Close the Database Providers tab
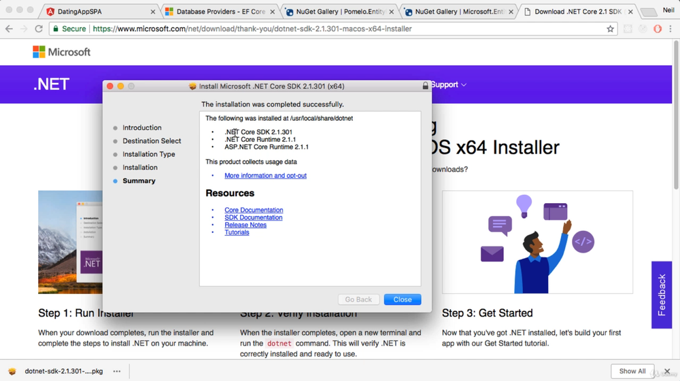The image size is (680, 381). 273,12
